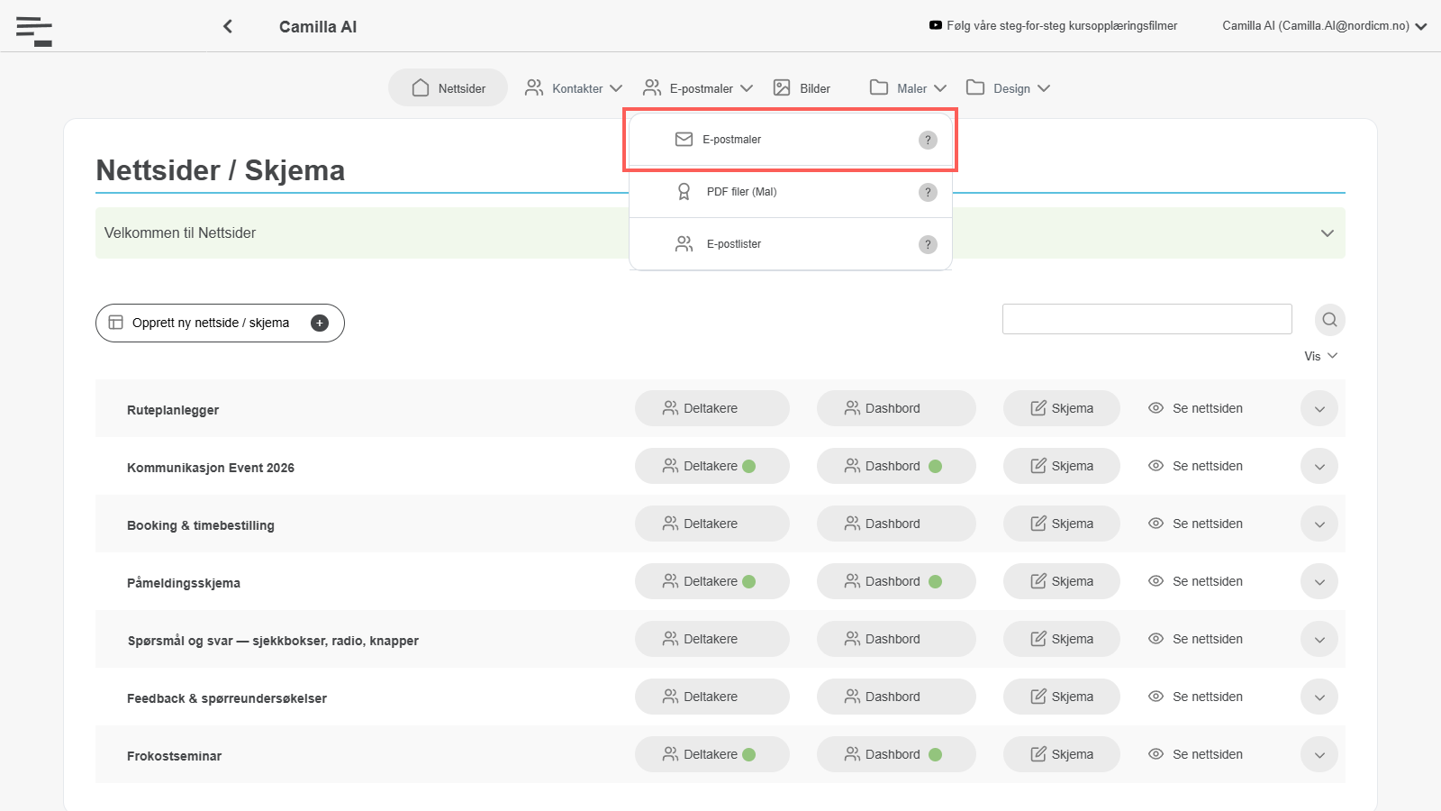Expand the Frokostseminar row options

click(1319, 755)
